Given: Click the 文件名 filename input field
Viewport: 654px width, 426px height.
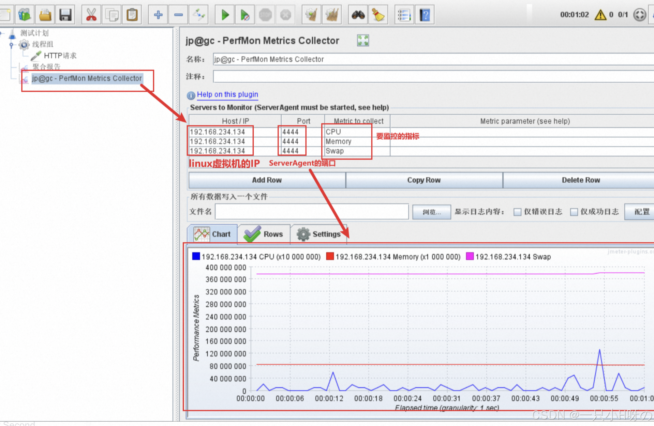Looking at the screenshot, I should 312,212.
